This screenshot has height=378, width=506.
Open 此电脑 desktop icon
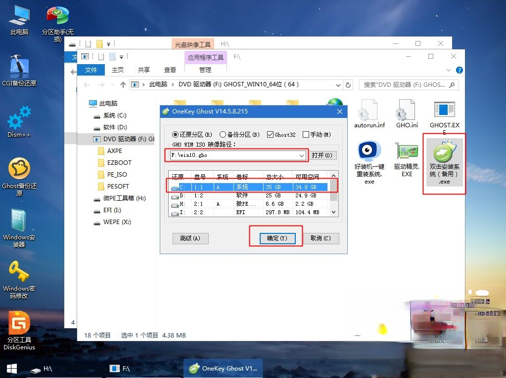[19, 20]
